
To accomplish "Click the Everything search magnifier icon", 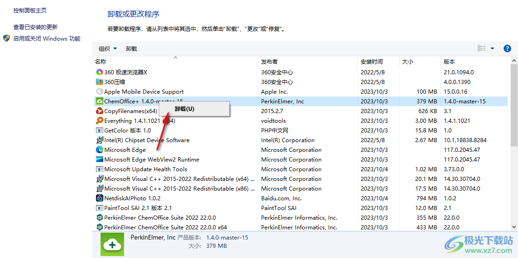I will 100,120.
